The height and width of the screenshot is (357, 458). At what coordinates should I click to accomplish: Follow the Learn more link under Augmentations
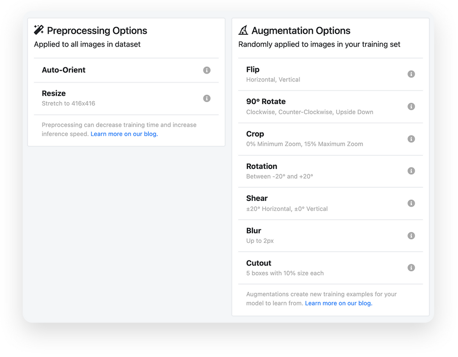pos(338,303)
